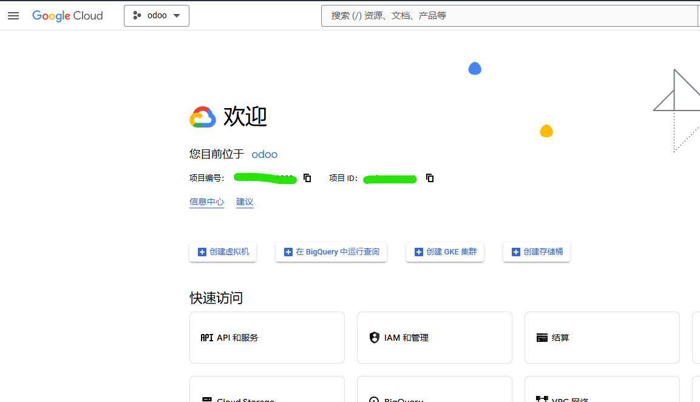Click the plus icon on 创建虚拟机
700x402 pixels.
tap(202, 252)
